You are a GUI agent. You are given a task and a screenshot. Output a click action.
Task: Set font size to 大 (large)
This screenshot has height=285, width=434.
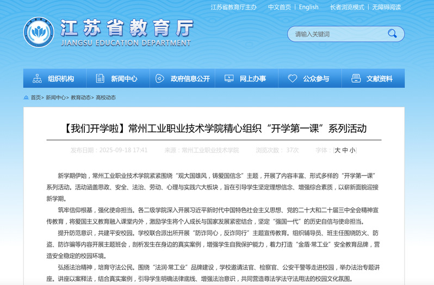338,150
